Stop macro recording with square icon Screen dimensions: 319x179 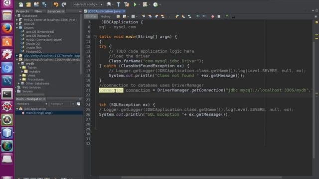coord(219,16)
